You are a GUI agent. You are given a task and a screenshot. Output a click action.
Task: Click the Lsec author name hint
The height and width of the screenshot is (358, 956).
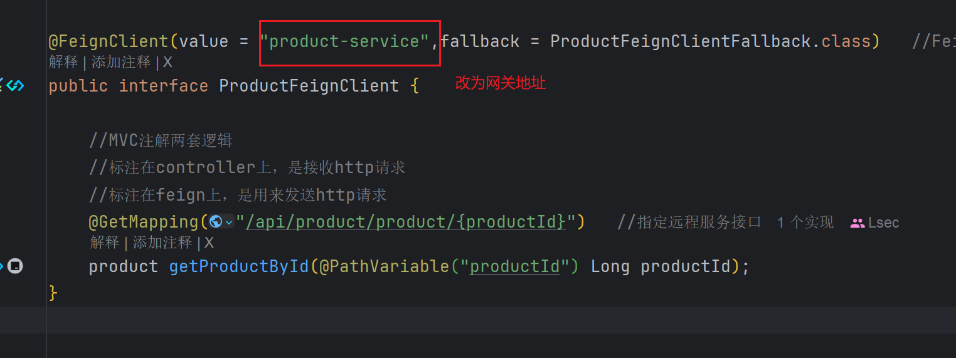tap(883, 223)
